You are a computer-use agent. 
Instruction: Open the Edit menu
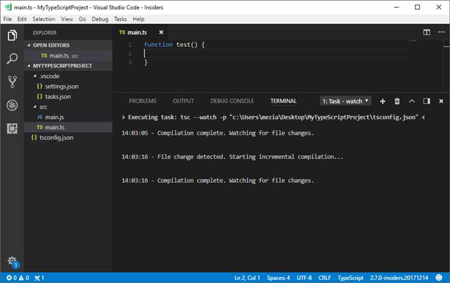[22, 19]
